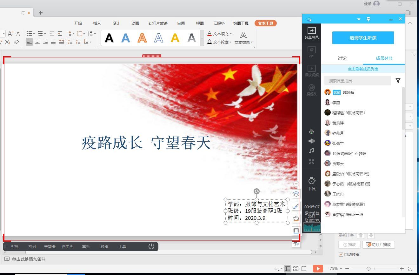
Task: Open the member filter funnel icon
Action: pos(398,81)
